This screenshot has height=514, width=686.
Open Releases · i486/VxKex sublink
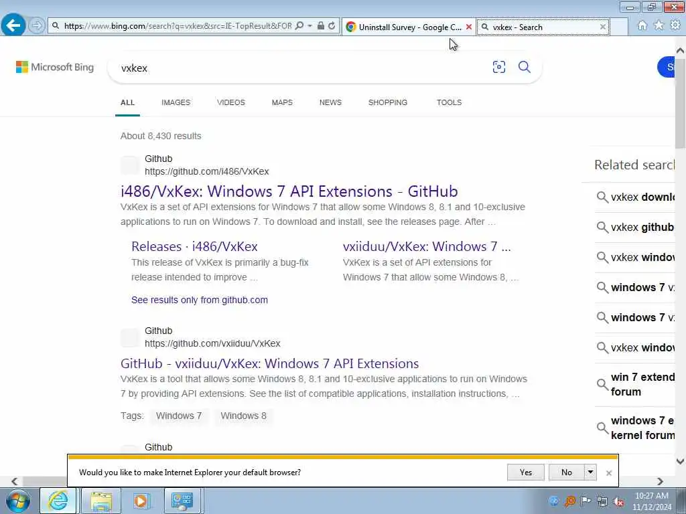pyautogui.click(x=194, y=246)
